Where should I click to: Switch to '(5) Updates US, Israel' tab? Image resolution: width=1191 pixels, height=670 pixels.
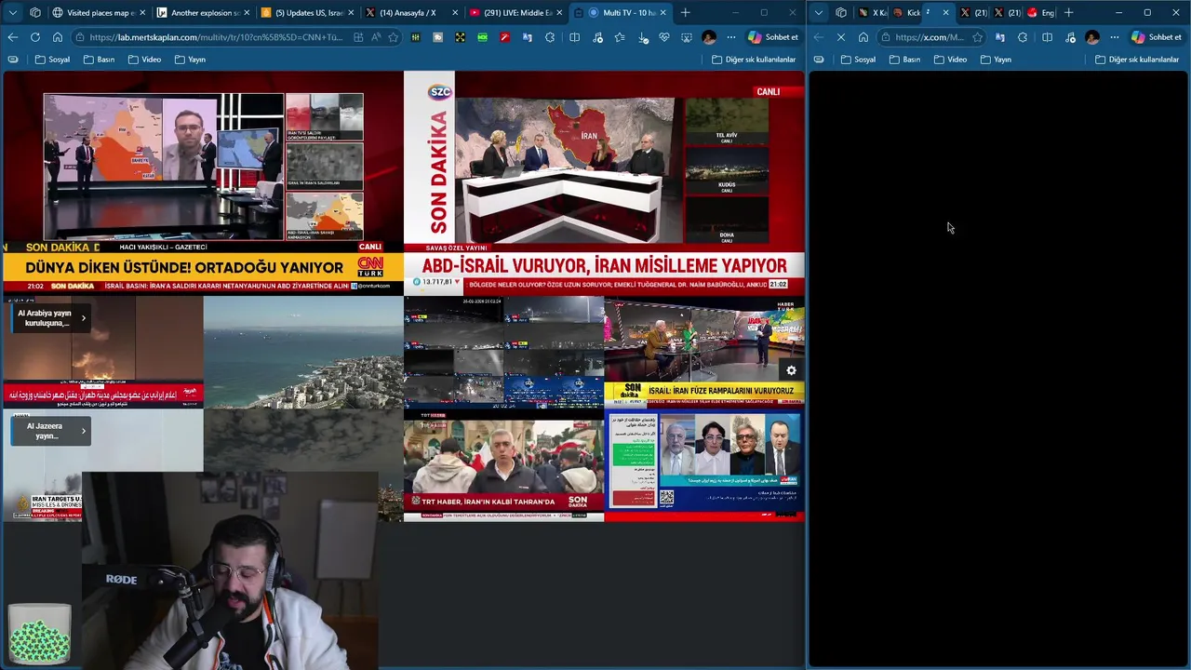[308, 12]
